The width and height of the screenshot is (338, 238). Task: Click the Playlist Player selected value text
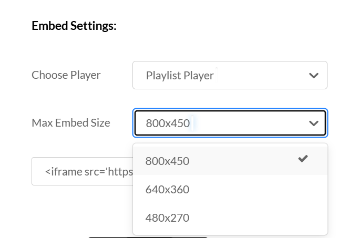tap(180, 76)
